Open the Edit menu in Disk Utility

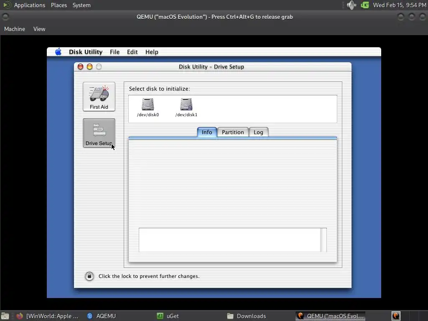[132, 52]
